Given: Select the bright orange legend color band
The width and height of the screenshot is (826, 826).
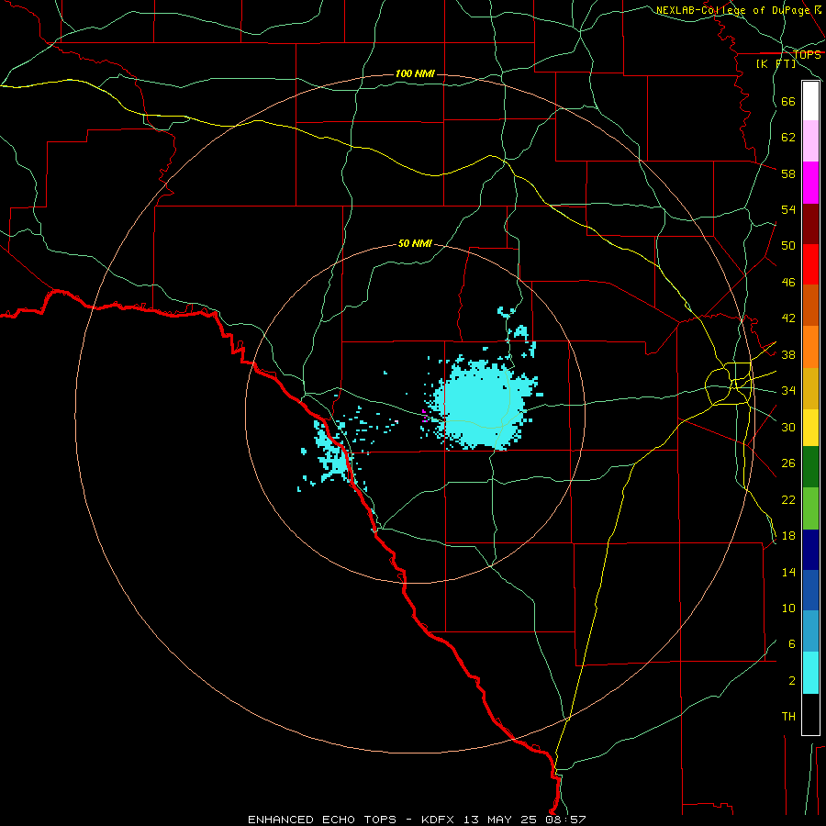Looking at the screenshot, I should pos(810,347).
